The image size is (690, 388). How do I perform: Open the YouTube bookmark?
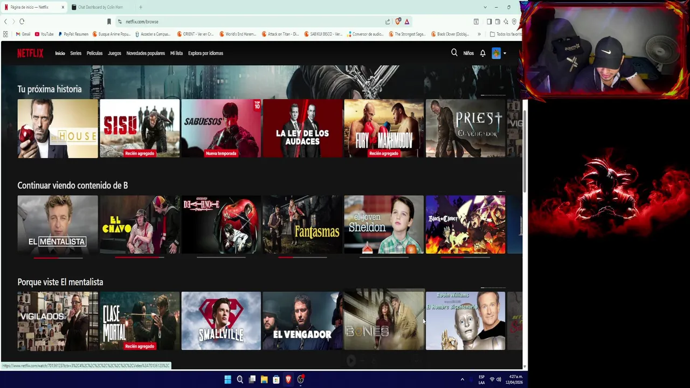(x=44, y=34)
